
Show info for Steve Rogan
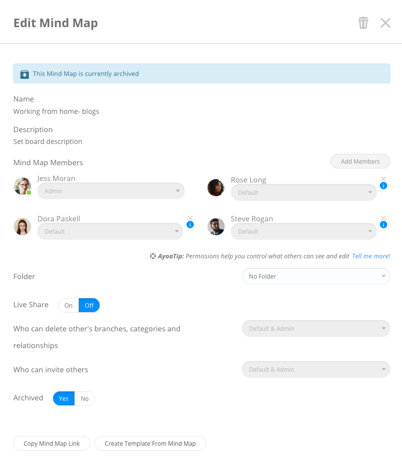[x=383, y=225]
